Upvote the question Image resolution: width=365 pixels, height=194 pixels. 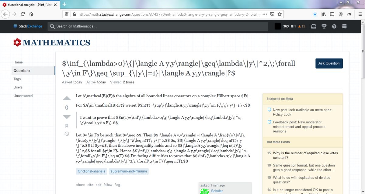click(x=67, y=99)
